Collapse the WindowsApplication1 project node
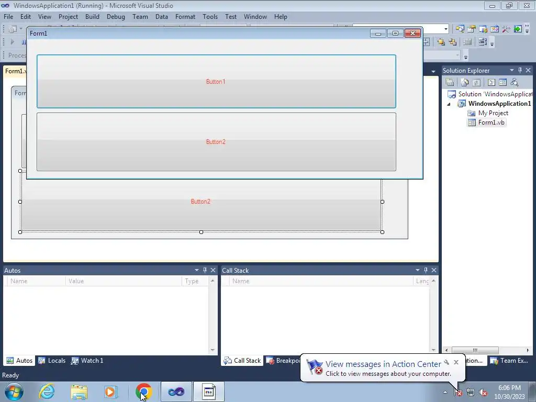Viewport: 536px width, 402px height. pyautogui.click(x=449, y=104)
